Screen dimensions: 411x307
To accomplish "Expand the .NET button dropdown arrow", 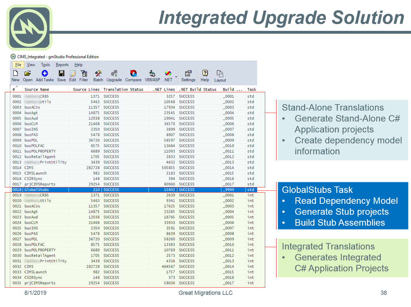I will tap(176, 77).
